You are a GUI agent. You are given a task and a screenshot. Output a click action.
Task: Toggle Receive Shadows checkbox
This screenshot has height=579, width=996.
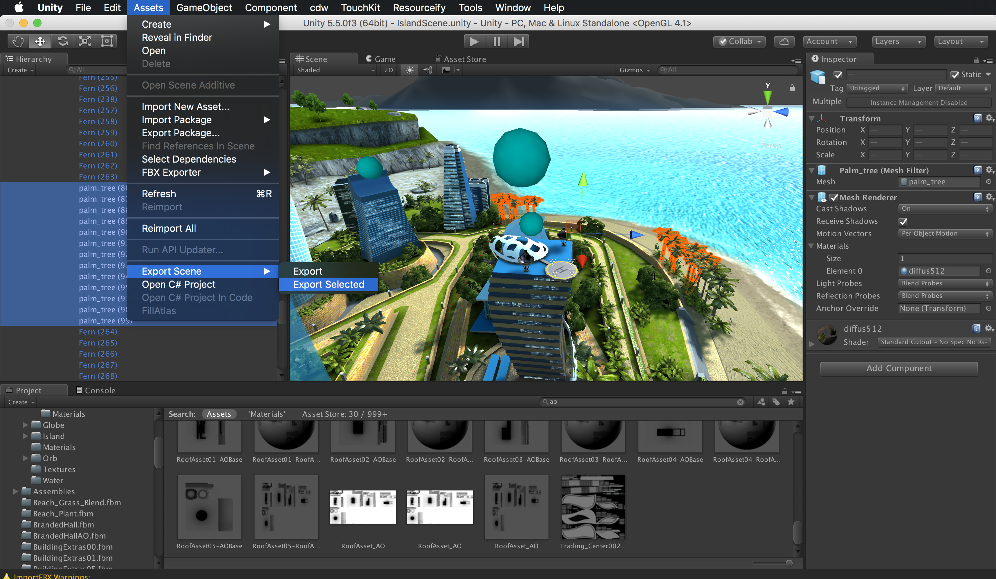903,221
